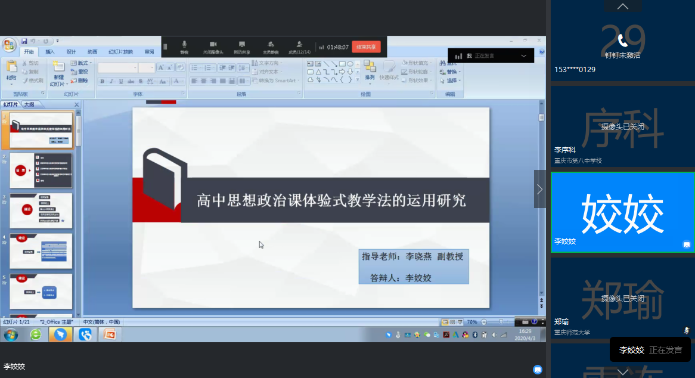Image resolution: width=695 pixels, height=378 pixels.
Task: Expand the 'speaking' status panel chevron
Action: pyautogui.click(x=523, y=55)
